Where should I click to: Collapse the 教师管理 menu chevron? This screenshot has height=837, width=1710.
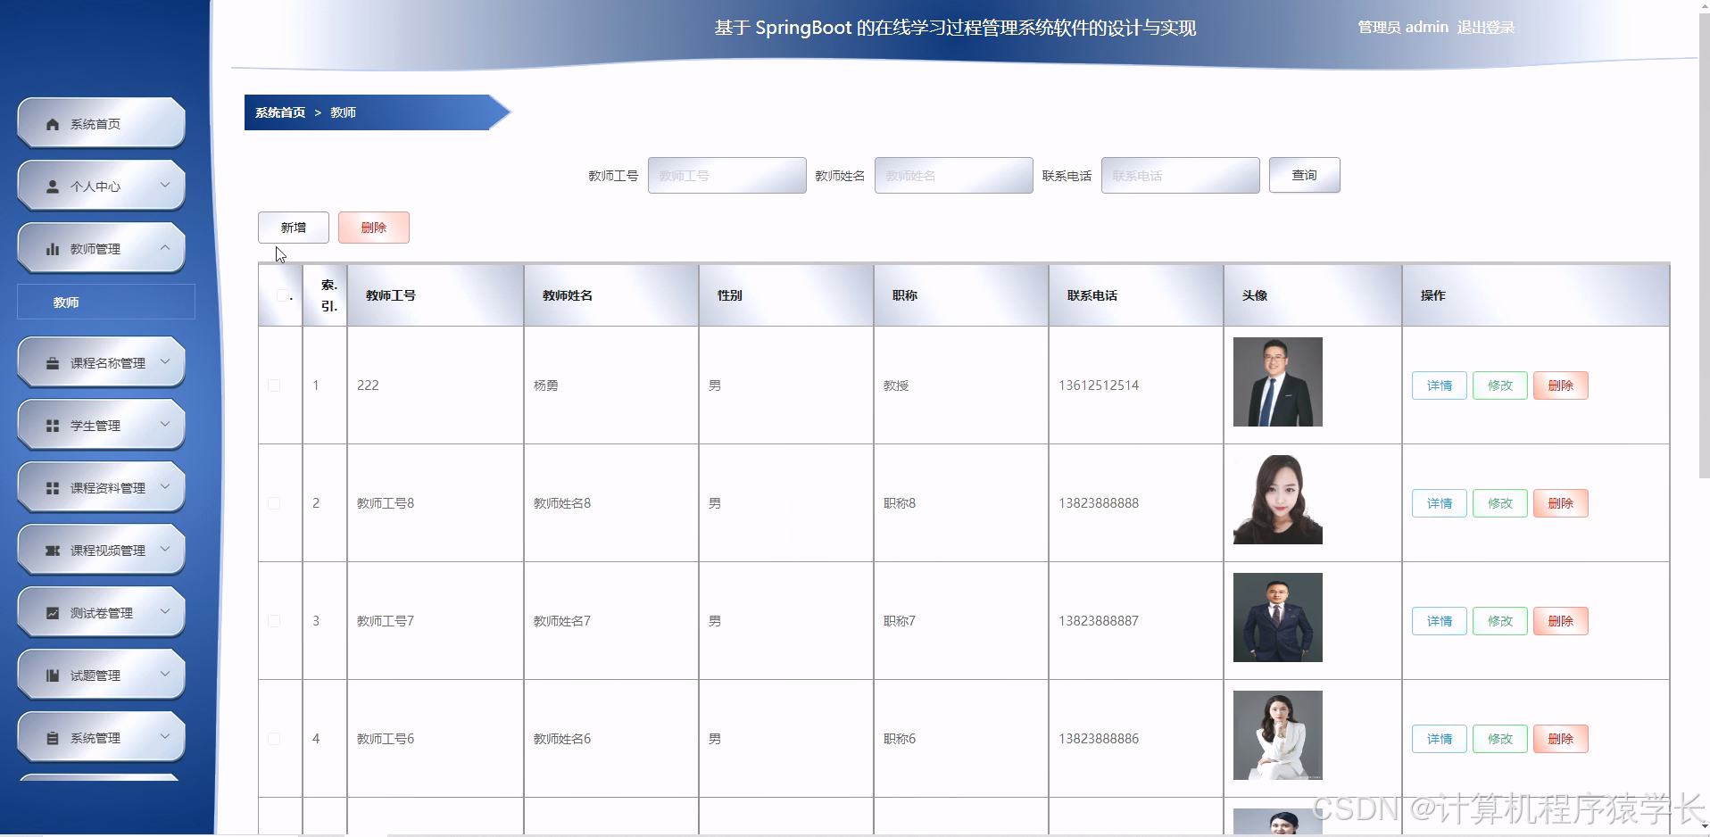tap(165, 248)
